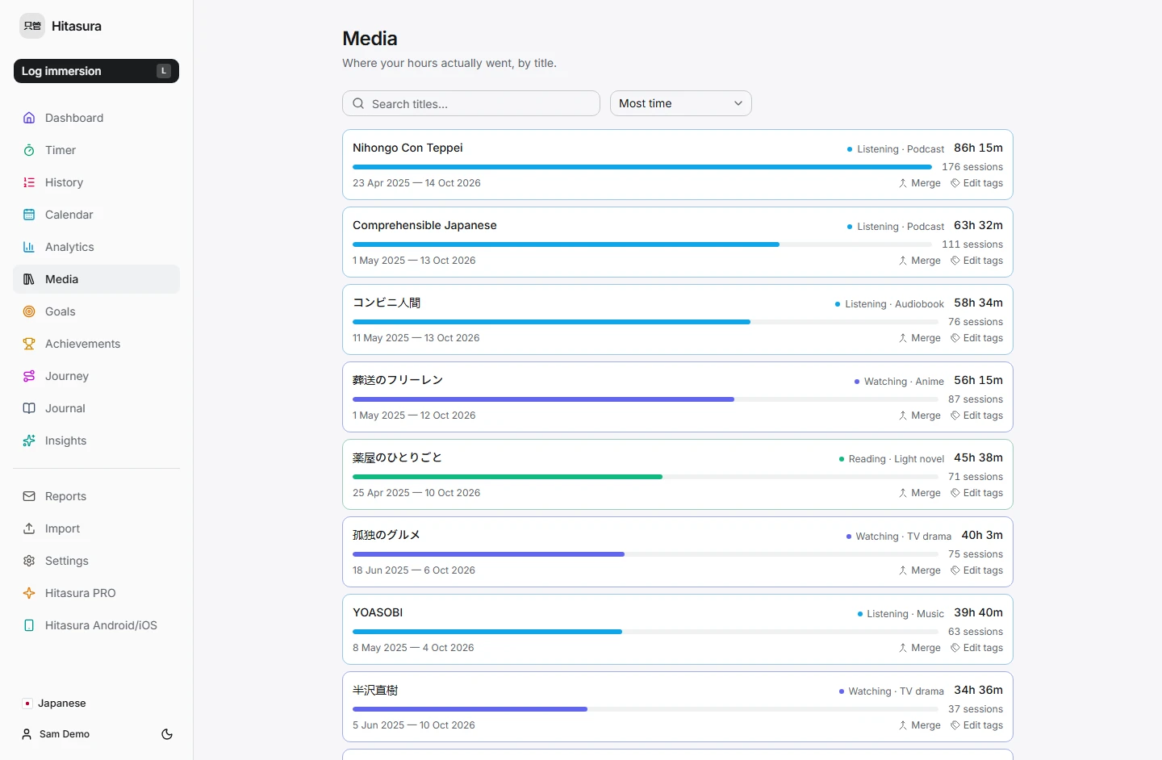Edit tags for Comprehensible Japanese
The image size is (1162, 760).
tap(976, 261)
